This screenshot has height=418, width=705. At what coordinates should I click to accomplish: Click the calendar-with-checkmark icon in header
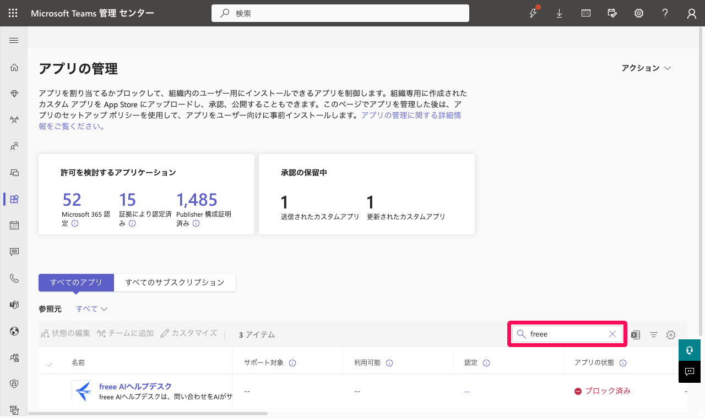click(x=612, y=13)
